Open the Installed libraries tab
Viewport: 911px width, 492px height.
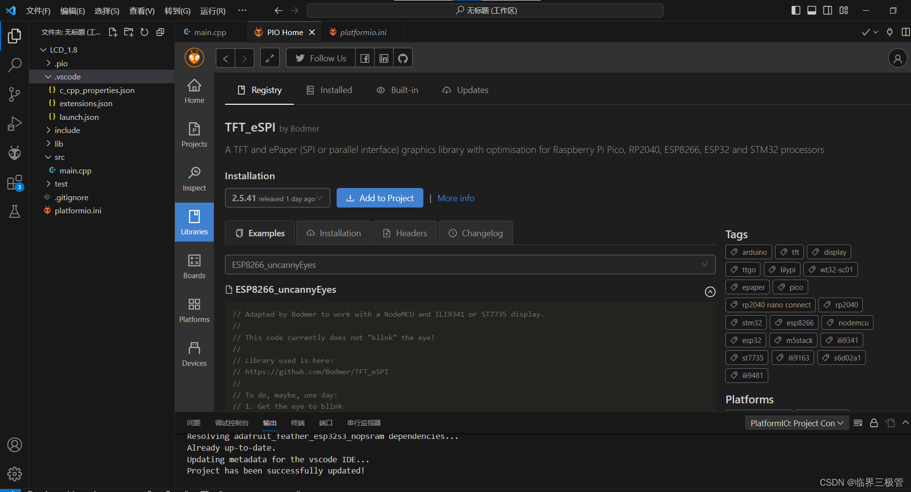point(329,90)
